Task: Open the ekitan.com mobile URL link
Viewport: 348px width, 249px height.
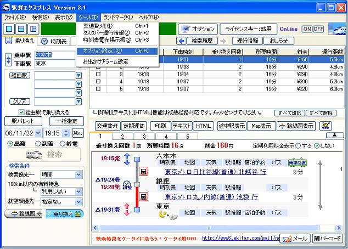Action: (x=241, y=239)
